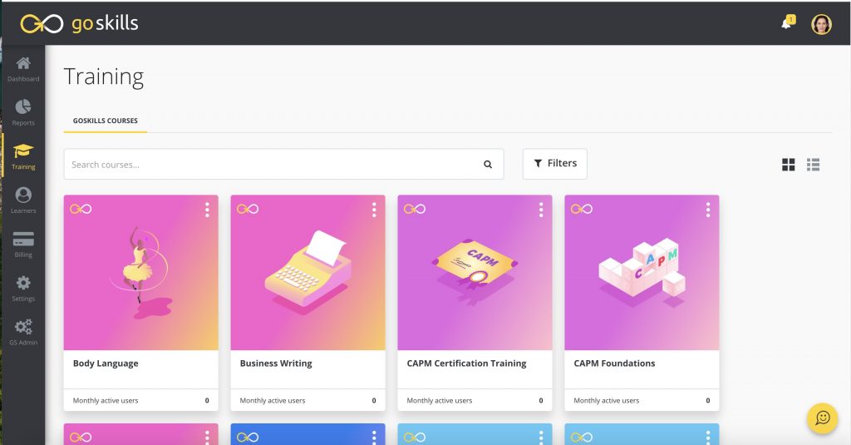Image resolution: width=851 pixels, height=445 pixels.
Task: Switch to list view
Action: [813, 164]
